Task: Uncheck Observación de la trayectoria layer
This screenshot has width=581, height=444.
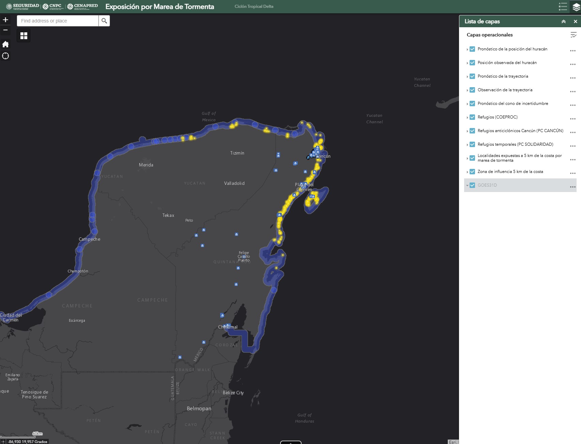Action: [472, 90]
